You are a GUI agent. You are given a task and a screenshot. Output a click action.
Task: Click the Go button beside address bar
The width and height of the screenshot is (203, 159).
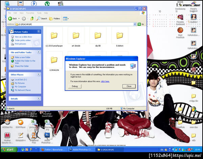(x=141, y=24)
